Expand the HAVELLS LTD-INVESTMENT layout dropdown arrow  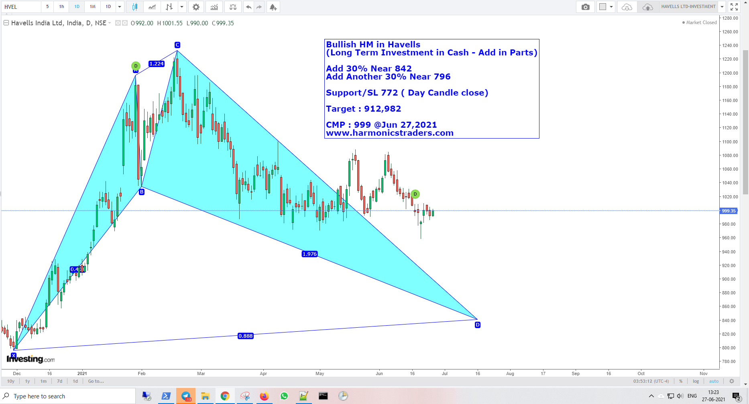point(722,7)
